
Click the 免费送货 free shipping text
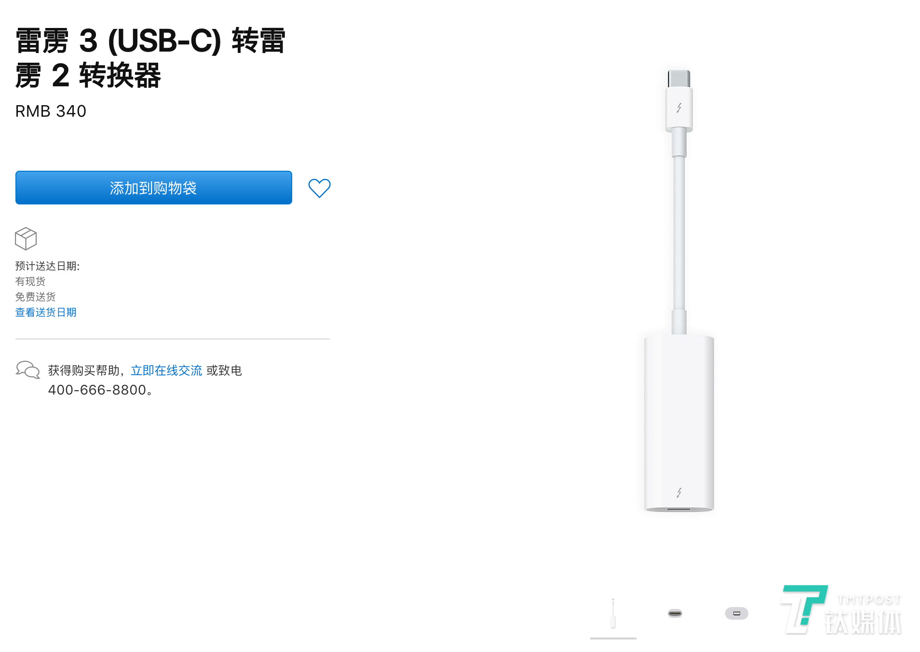35,297
